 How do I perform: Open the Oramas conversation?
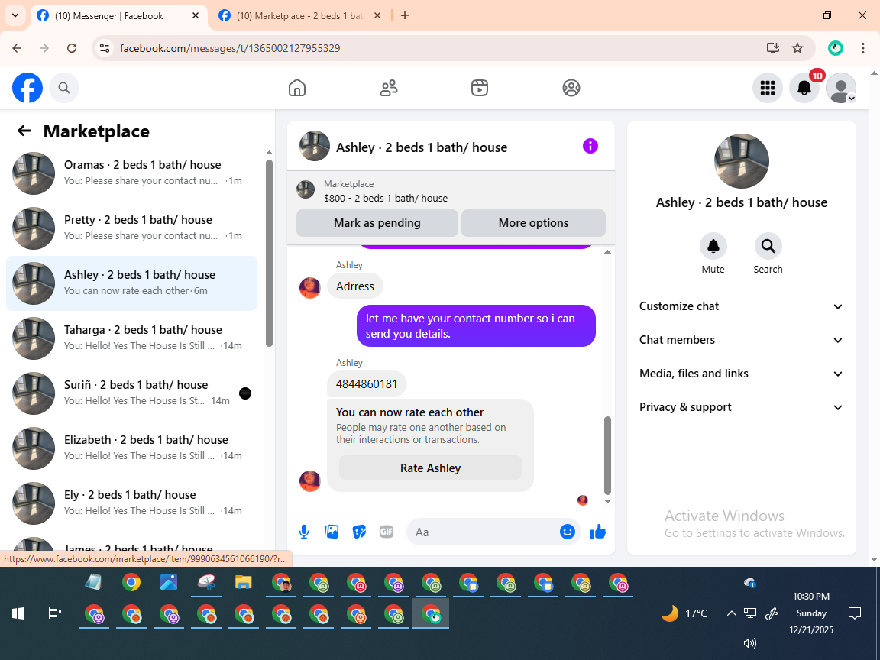coord(132,173)
